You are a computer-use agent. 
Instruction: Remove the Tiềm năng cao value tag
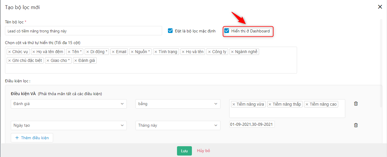pyautogui.click(x=307, y=104)
